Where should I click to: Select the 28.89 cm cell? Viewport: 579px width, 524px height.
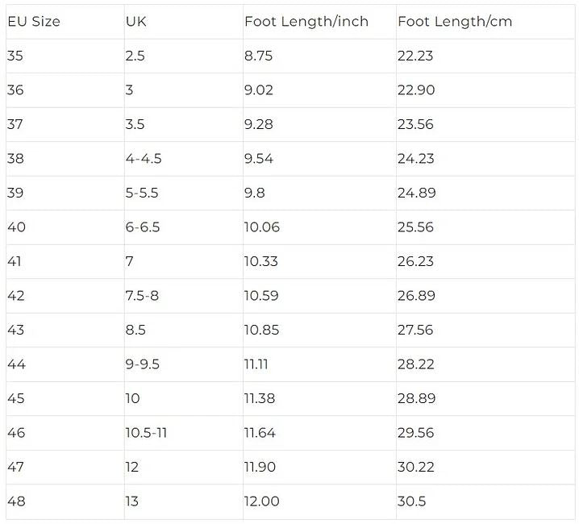pyautogui.click(x=416, y=398)
